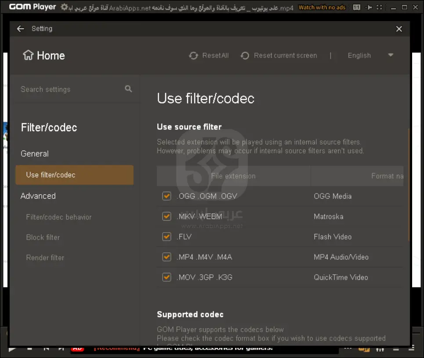Toggle the .MKV .WEBM checkbox
This screenshot has height=358, width=424.
167,216
